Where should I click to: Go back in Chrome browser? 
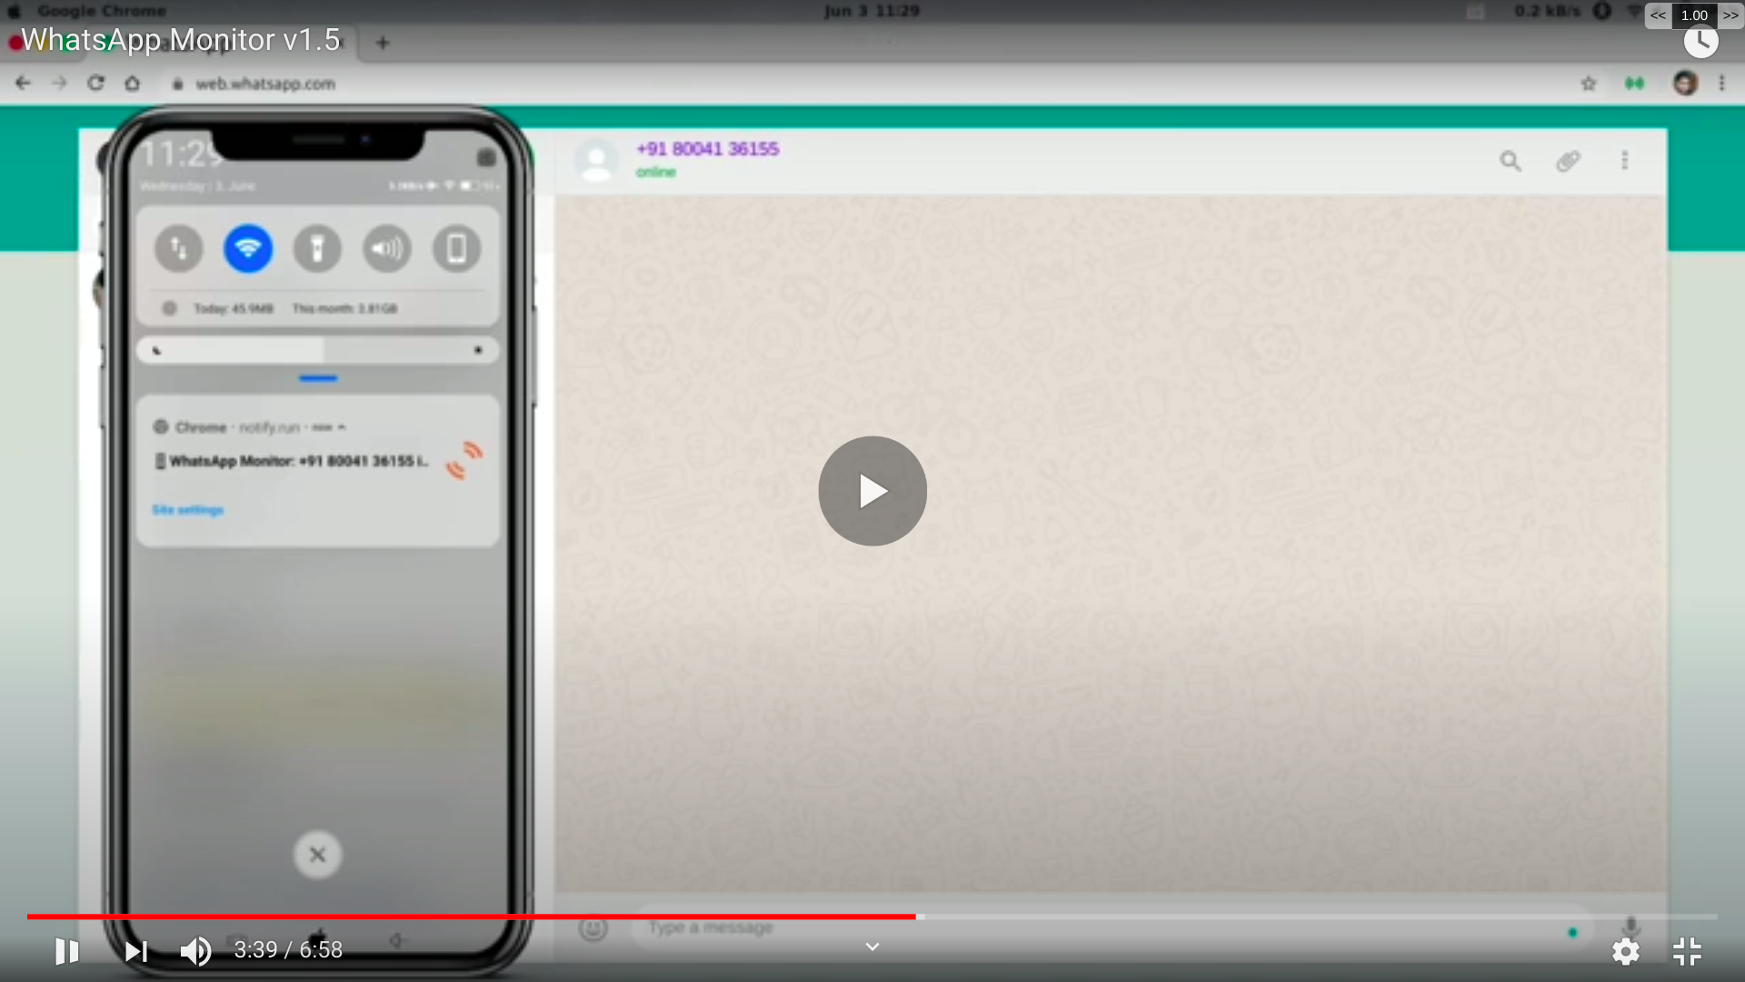point(23,84)
